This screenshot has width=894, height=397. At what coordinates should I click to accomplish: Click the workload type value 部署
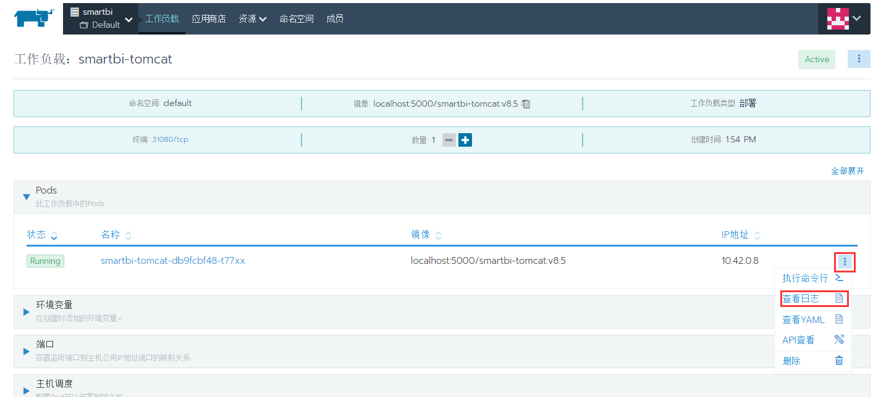click(x=748, y=104)
